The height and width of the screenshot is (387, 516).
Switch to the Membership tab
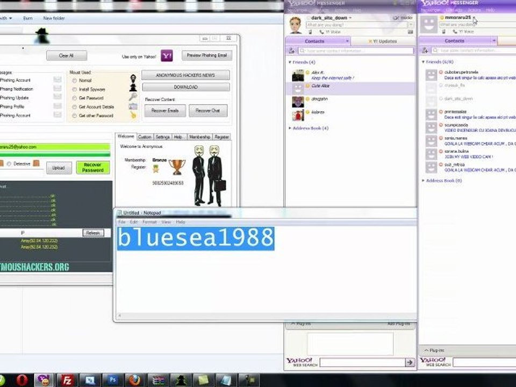tap(200, 137)
